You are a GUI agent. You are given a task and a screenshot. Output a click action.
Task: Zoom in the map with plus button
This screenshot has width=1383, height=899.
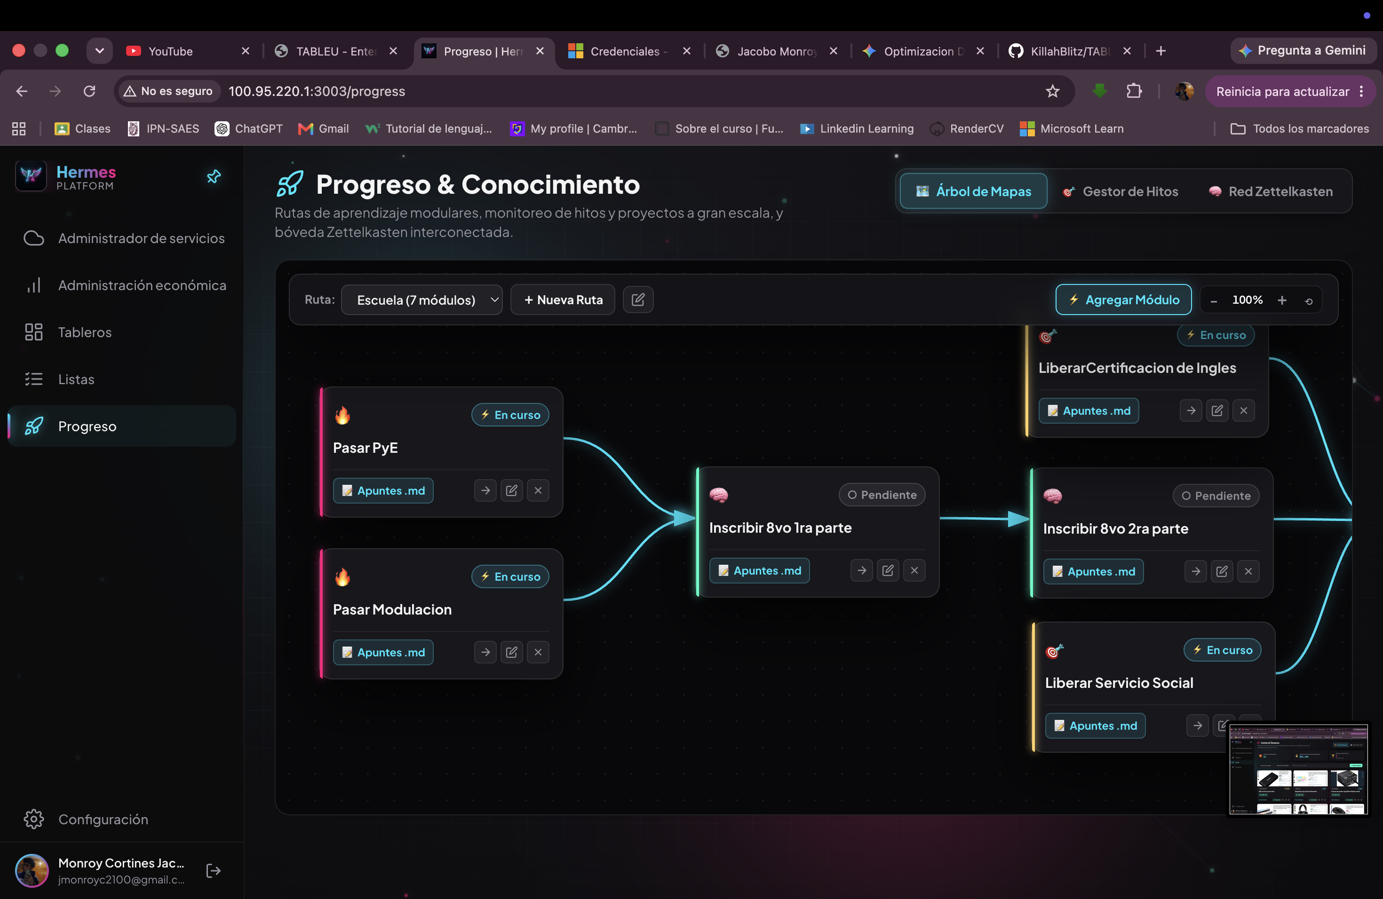tap(1281, 300)
